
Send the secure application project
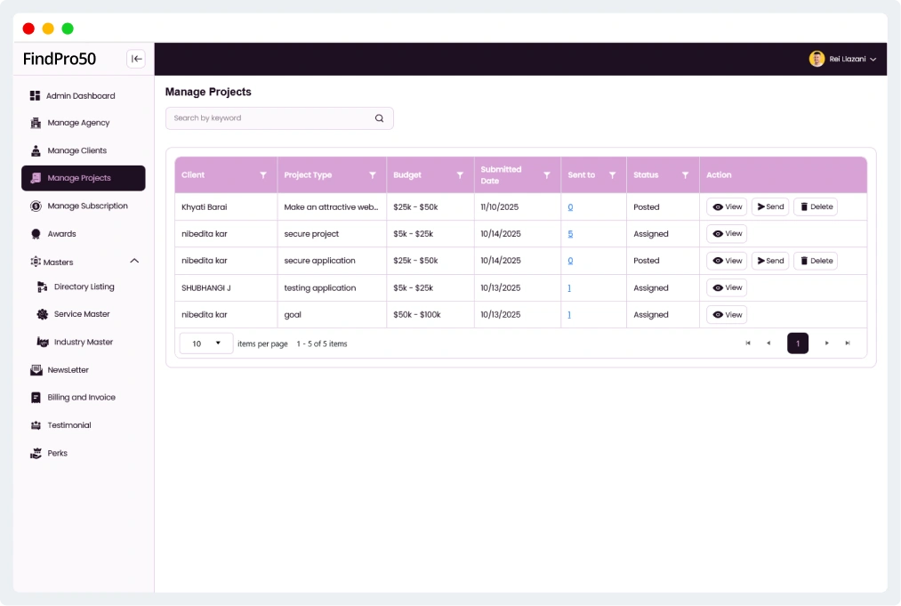coord(770,261)
